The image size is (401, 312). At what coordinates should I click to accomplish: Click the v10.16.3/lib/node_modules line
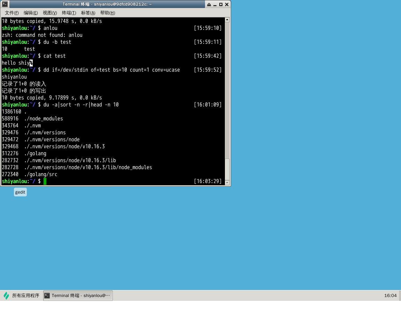coord(77,167)
